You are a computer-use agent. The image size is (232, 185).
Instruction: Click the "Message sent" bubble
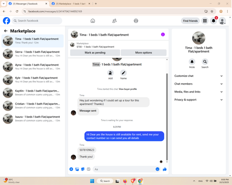[88, 111]
